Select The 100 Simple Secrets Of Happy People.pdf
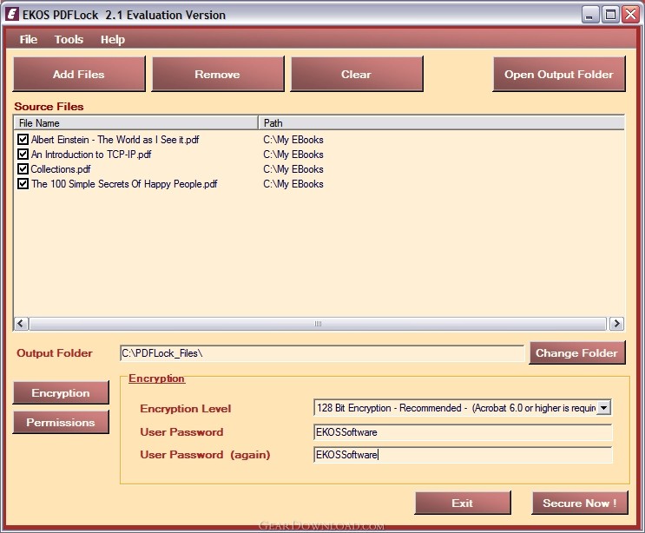Image resolution: width=645 pixels, height=533 pixels. coord(124,184)
